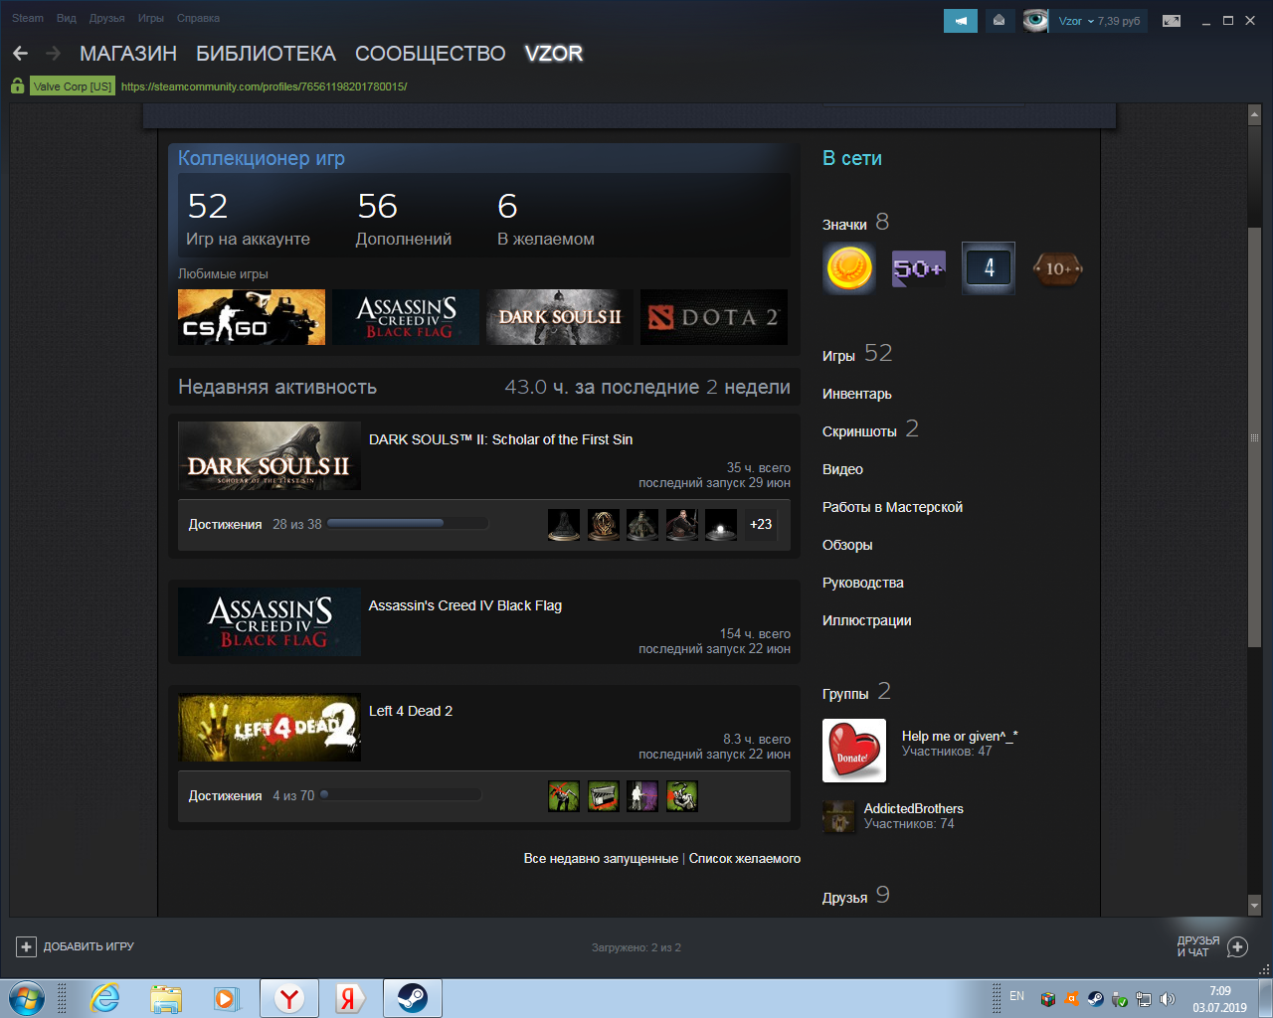Click the +23 more achievements box
The image size is (1273, 1018).
click(x=761, y=524)
